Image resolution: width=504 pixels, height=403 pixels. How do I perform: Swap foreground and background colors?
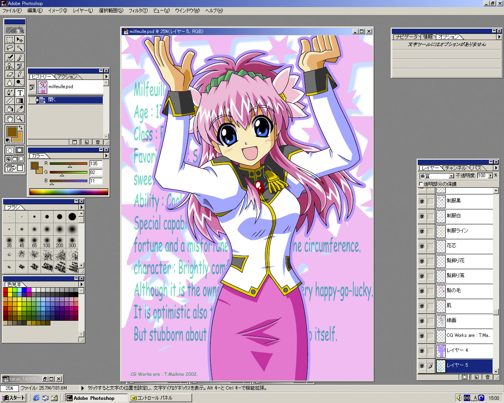pos(21,128)
